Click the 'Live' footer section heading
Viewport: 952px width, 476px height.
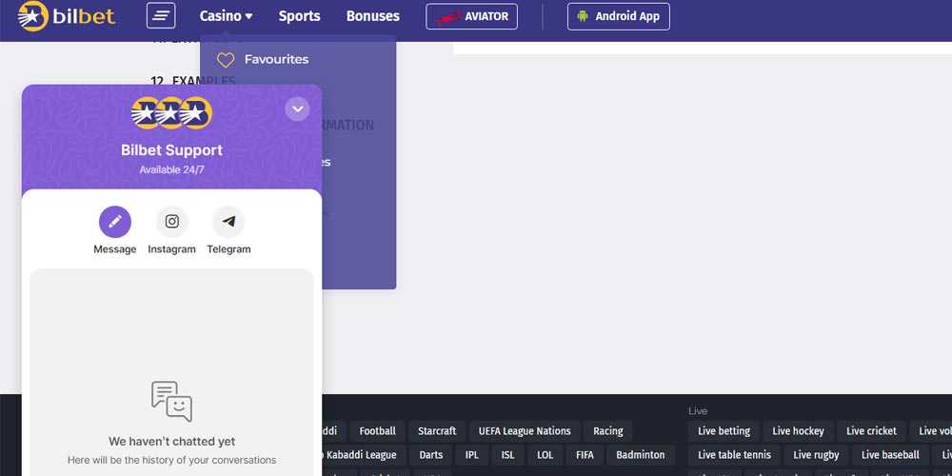698,411
